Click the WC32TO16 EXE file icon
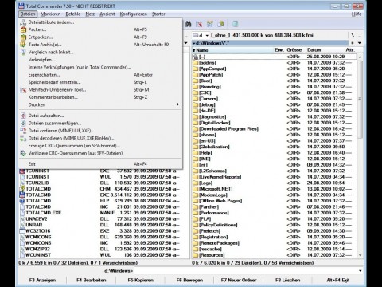The width and height of the screenshot is (382, 287). pyautogui.click(x=22, y=231)
